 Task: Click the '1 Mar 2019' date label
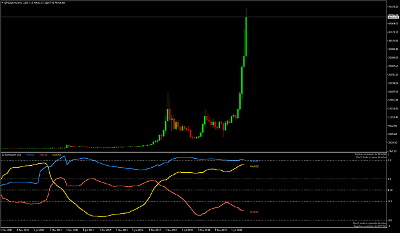204,230
